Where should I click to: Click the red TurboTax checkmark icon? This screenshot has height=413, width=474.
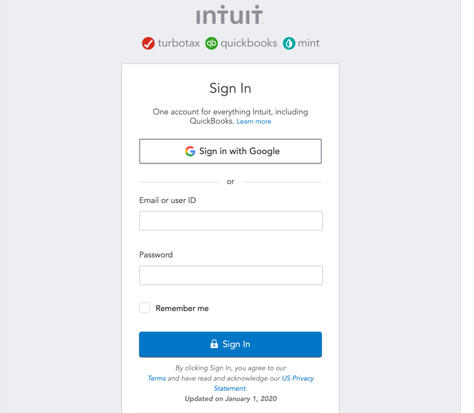point(148,43)
